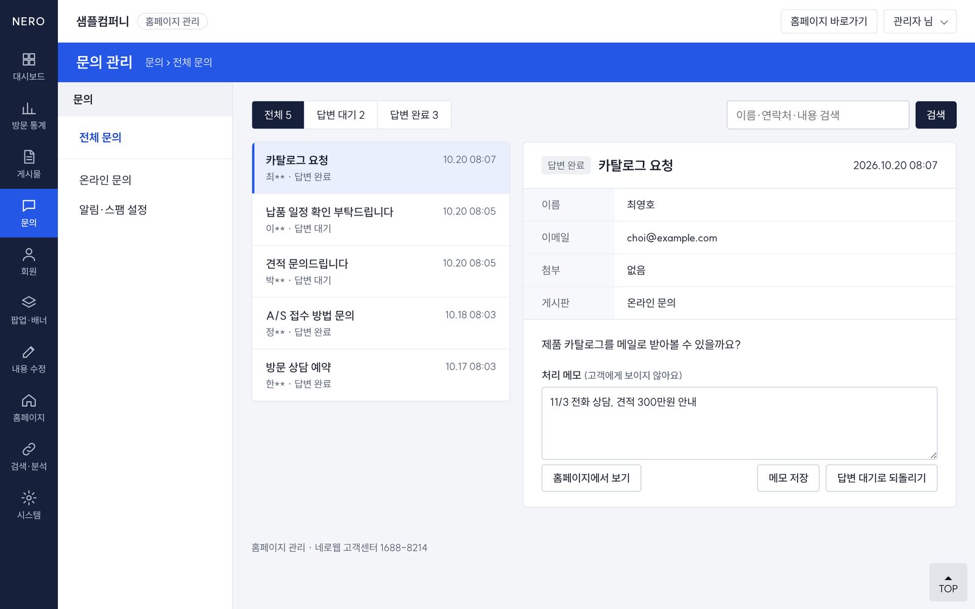
Task: Click the 검색 search button
Action: click(936, 115)
